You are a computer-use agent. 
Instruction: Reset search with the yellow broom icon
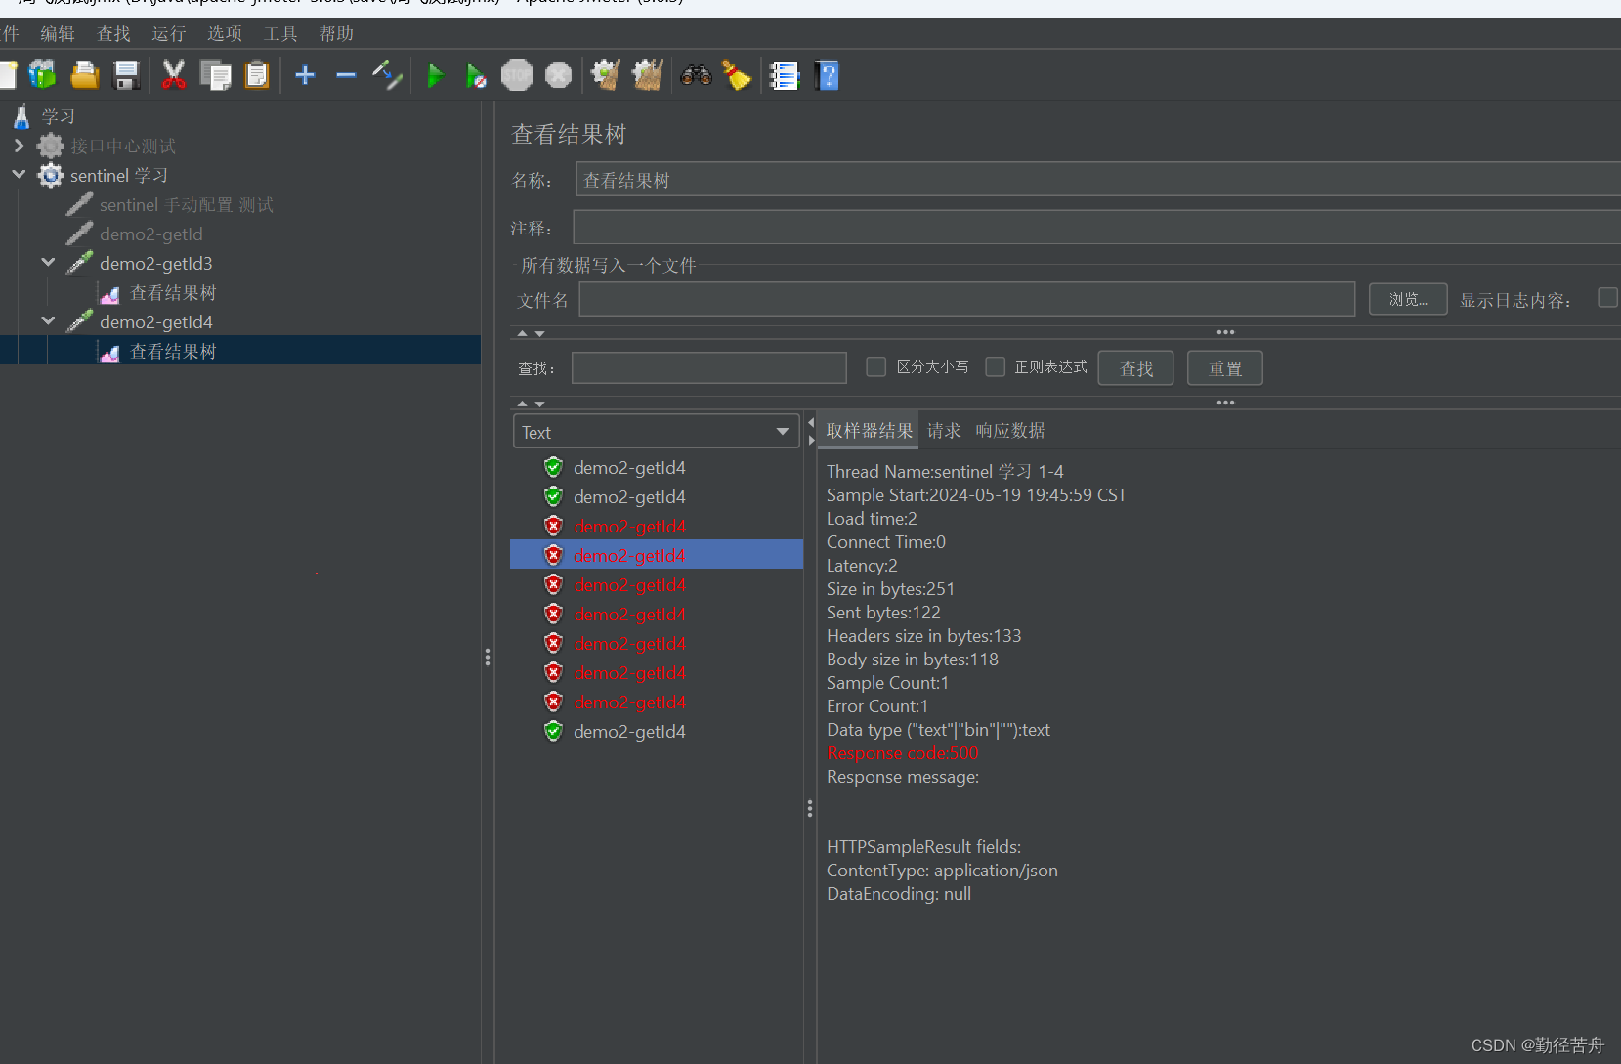(x=736, y=75)
